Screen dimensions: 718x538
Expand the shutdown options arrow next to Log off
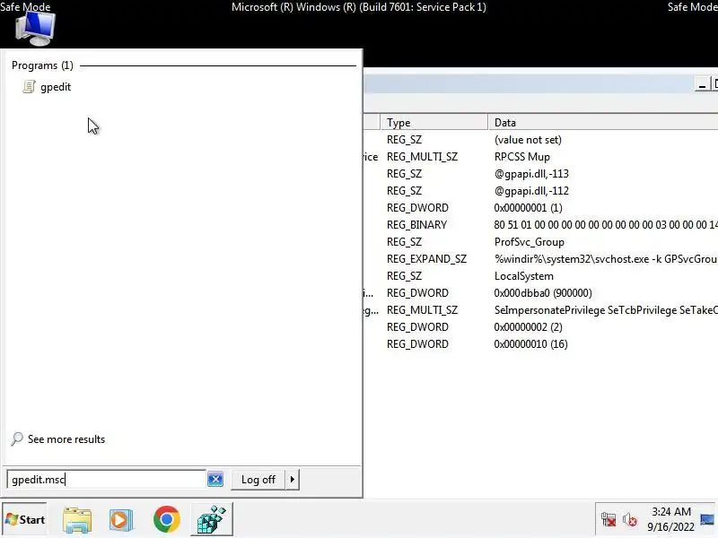coord(293,480)
